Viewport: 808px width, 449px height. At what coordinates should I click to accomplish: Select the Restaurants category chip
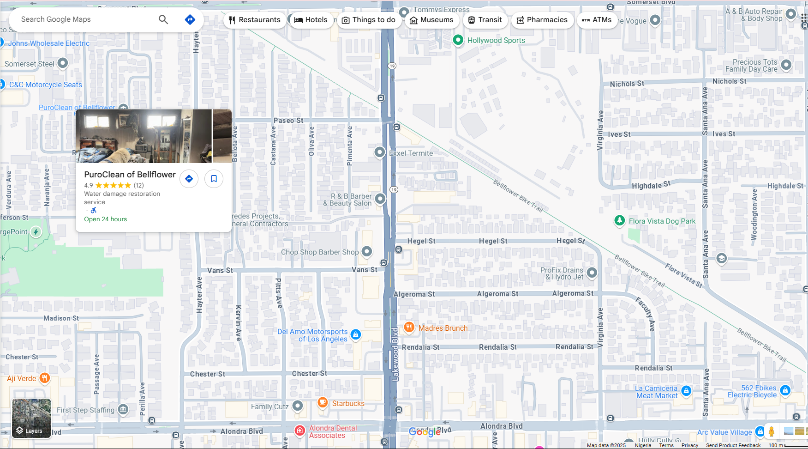pos(255,20)
